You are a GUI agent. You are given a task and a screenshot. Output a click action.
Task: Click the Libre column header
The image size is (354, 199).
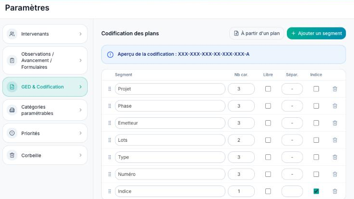tap(268, 75)
